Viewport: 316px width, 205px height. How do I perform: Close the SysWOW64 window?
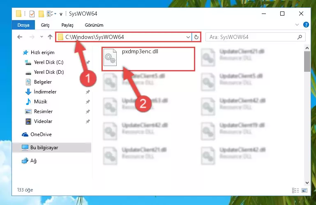coord(301,14)
